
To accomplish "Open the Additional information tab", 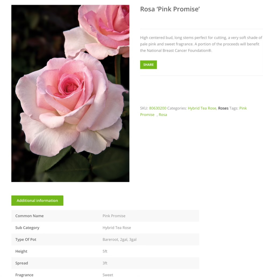I will click(37, 201).
